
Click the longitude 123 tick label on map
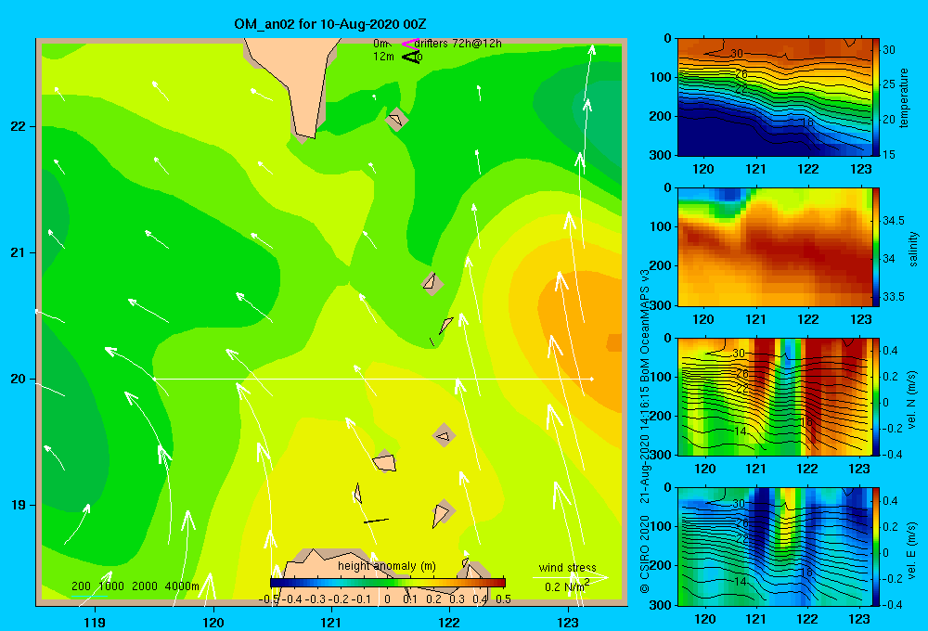pos(568,622)
